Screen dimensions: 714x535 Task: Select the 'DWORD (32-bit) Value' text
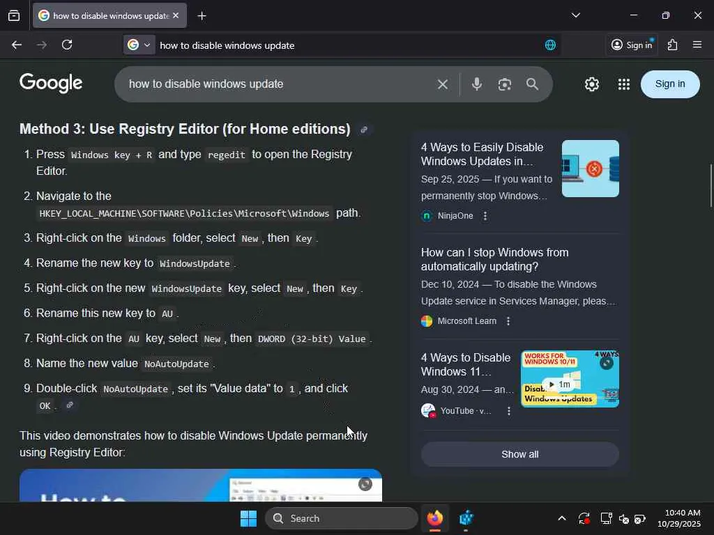click(312, 339)
